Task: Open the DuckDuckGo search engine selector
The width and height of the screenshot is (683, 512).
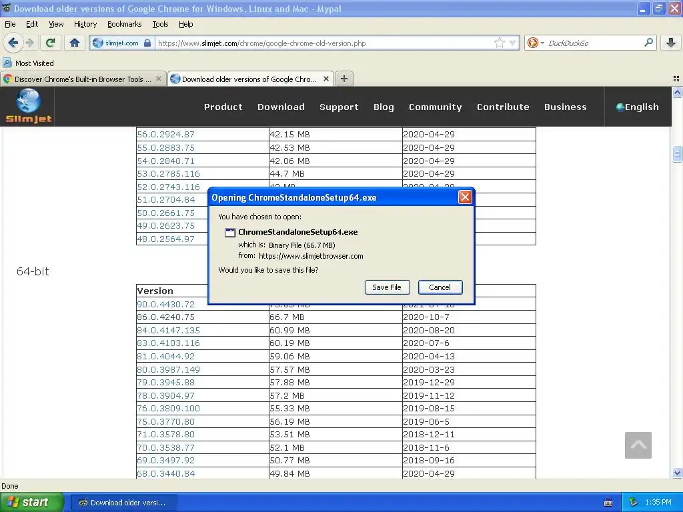Action: pyautogui.click(x=535, y=43)
